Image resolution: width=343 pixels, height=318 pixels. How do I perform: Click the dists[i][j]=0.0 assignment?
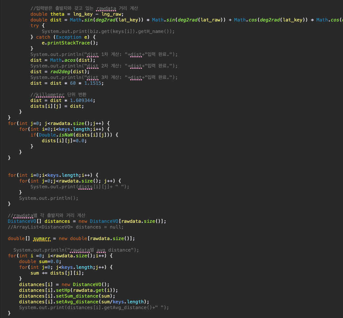coord(64,141)
